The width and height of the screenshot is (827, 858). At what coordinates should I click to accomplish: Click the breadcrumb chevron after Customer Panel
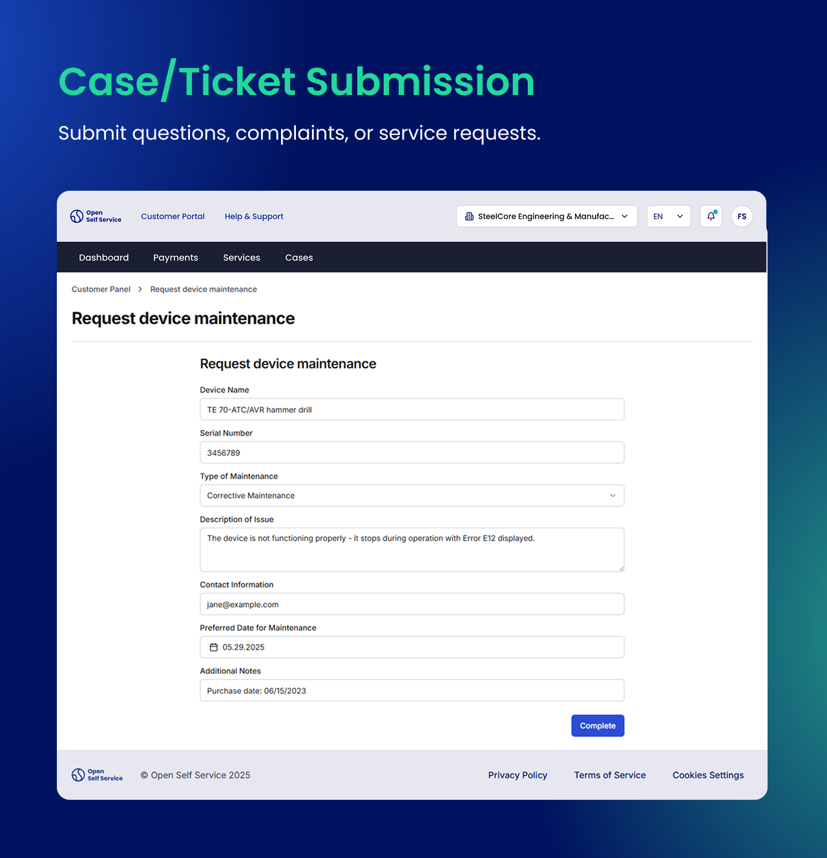tap(140, 289)
